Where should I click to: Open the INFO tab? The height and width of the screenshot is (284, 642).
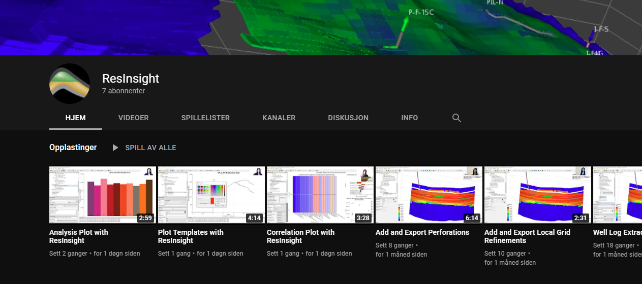coord(410,118)
